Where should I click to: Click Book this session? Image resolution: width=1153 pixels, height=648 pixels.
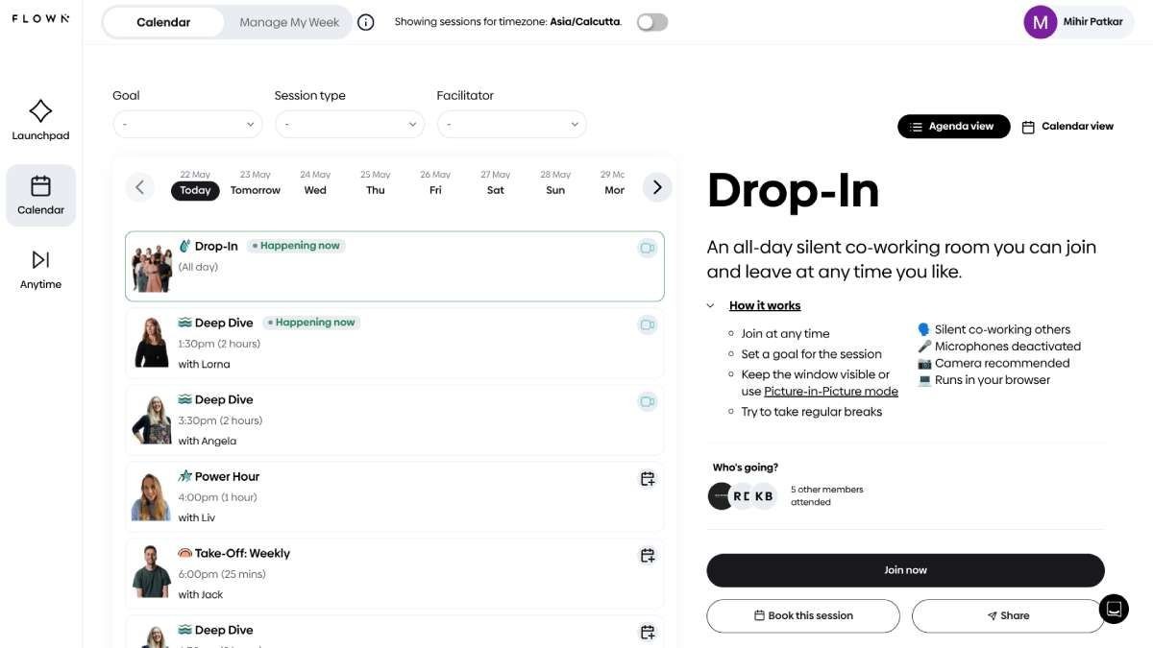coord(803,615)
